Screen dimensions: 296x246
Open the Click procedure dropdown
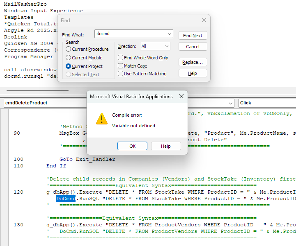point(267,103)
